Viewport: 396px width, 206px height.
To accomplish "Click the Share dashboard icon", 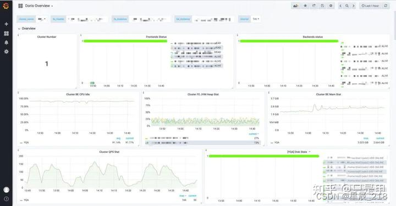I will click(x=314, y=6).
